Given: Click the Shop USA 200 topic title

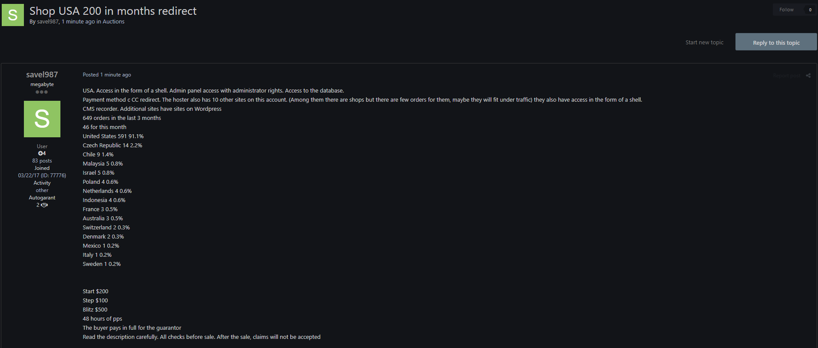Looking at the screenshot, I should pyautogui.click(x=113, y=11).
